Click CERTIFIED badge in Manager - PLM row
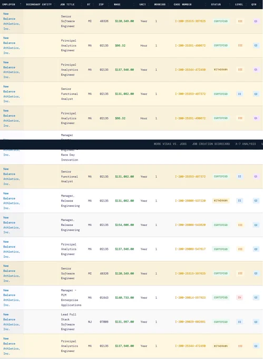This screenshot has width=263, height=359. tap(220, 298)
